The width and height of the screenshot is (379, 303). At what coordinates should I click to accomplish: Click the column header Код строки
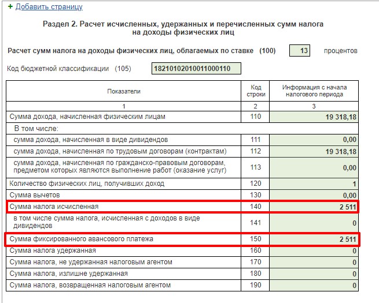click(x=256, y=91)
